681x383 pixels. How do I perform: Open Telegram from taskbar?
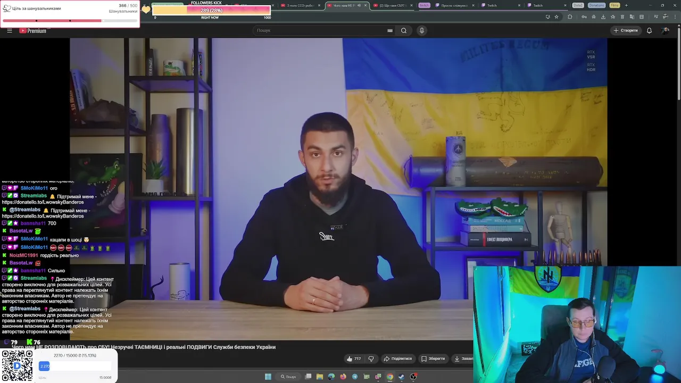pyautogui.click(x=355, y=377)
